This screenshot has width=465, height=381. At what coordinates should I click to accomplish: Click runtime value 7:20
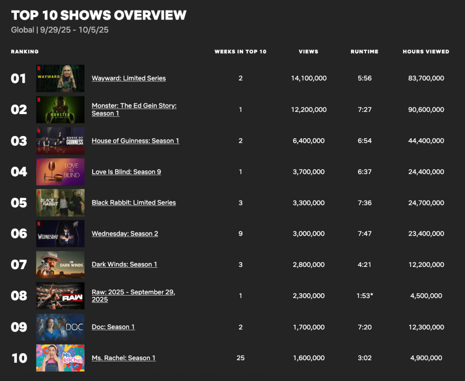pos(365,327)
